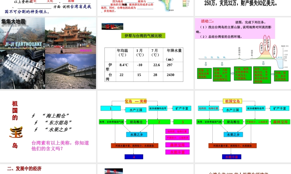Viewport: 291px width, 174px height.
Task: Click the 8.4℃ cell in 伊犁 row
Action: (125, 67)
